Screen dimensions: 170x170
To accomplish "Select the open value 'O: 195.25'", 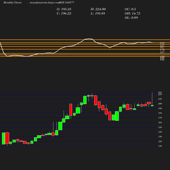I will [64, 9].
